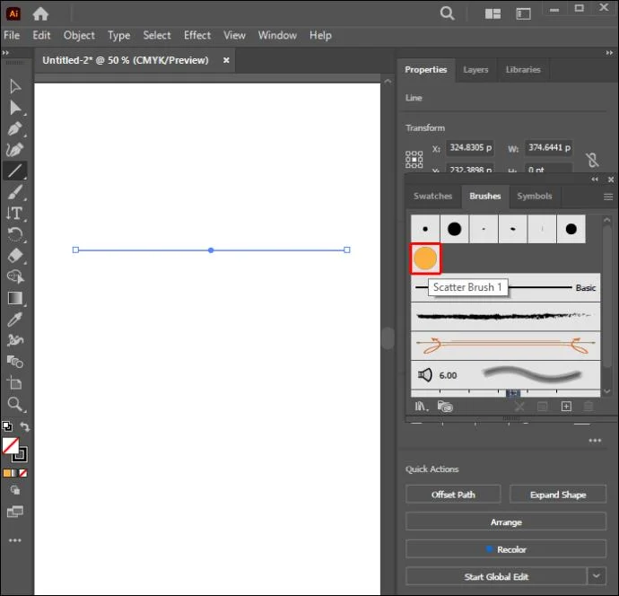The width and height of the screenshot is (619, 596).
Task: Expand the Start Global Edit dropdown arrow
Action: point(597,576)
